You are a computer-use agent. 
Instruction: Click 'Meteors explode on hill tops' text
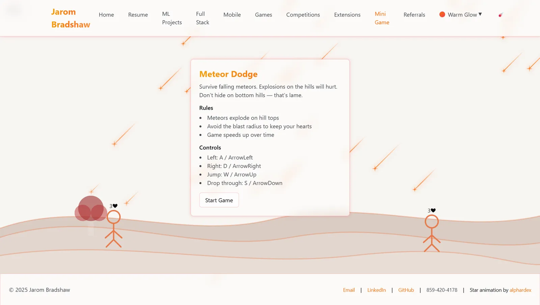tap(243, 118)
